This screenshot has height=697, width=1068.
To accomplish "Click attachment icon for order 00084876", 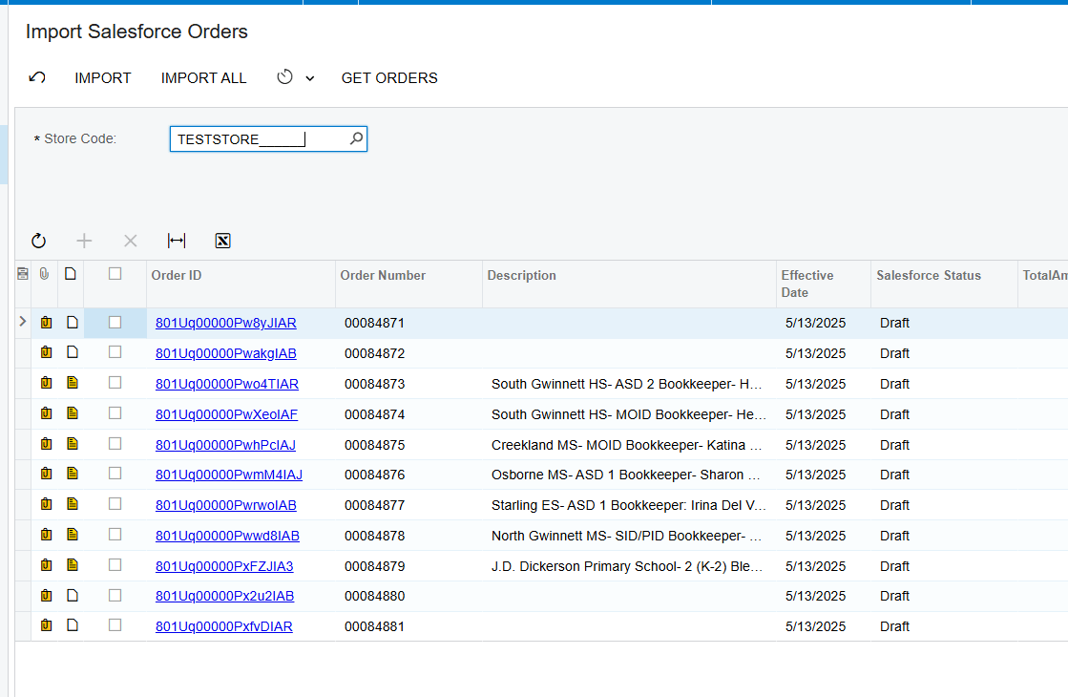I will (x=47, y=474).
